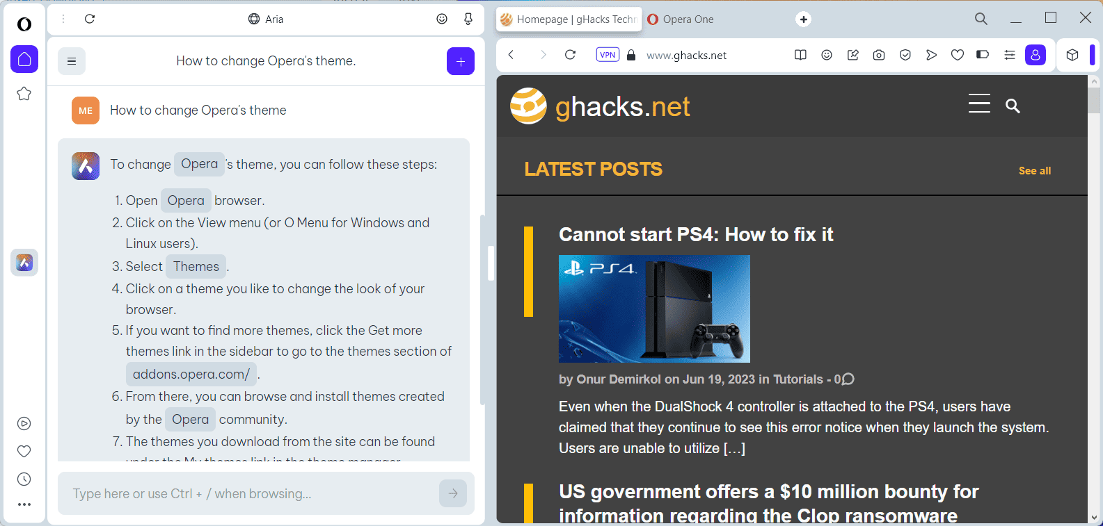Image resolution: width=1103 pixels, height=526 pixels.
Task: Open sidebar three-dot setup menu
Action: click(24, 504)
